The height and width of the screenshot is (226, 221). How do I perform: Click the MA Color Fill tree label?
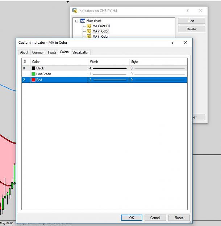coord(101,26)
